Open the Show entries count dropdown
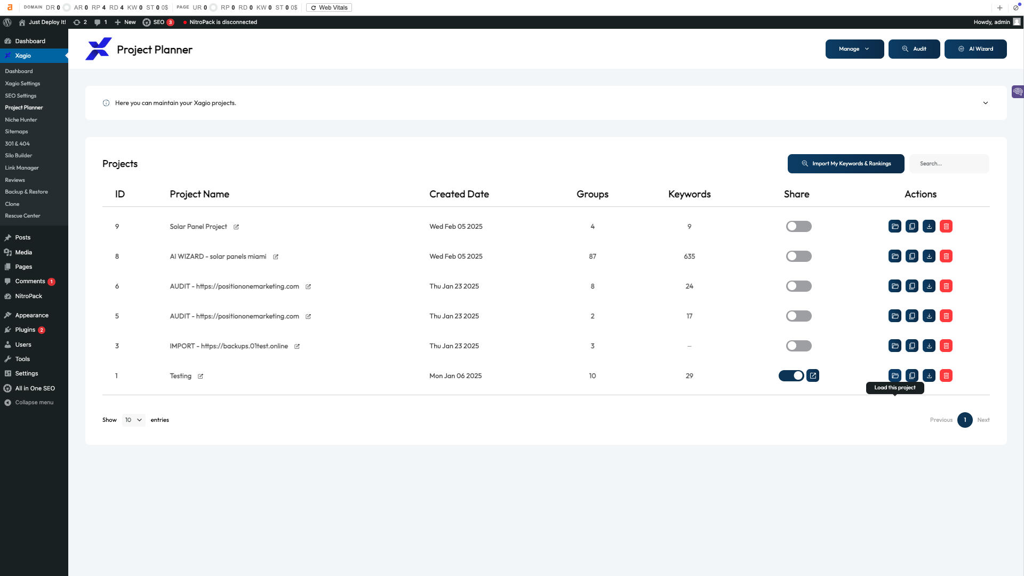 tap(133, 420)
